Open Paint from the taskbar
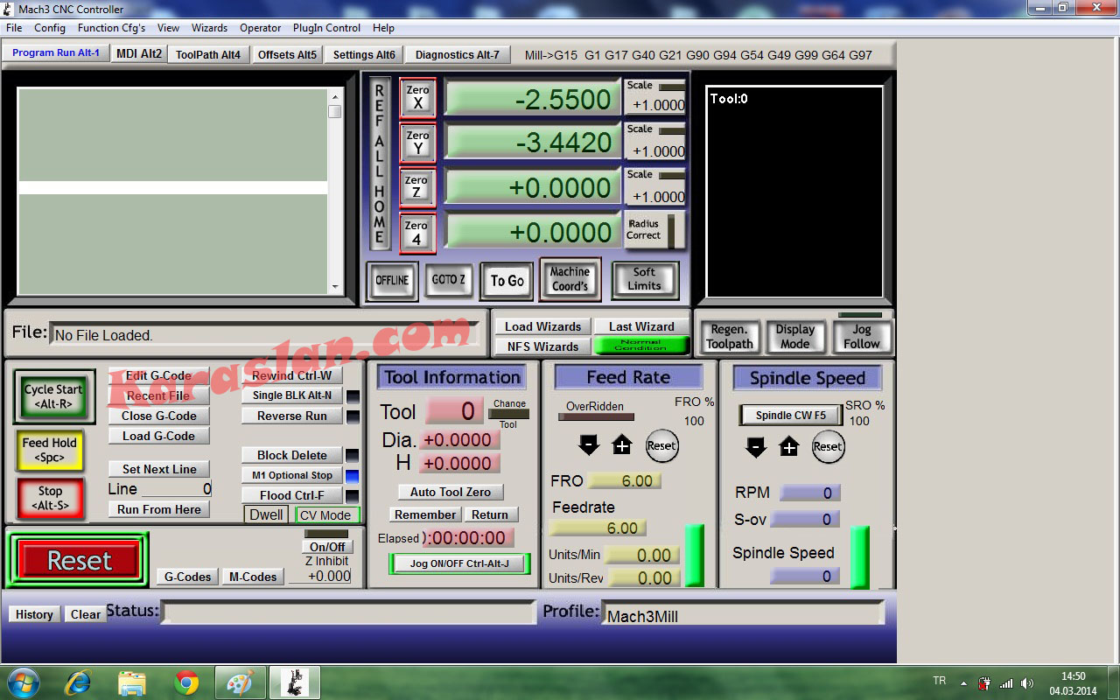This screenshot has width=1120, height=700. coord(240,682)
